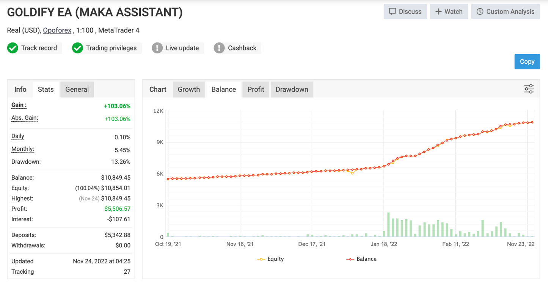
Task: Click the clock icon on Custom Analysis
Action: [480, 12]
